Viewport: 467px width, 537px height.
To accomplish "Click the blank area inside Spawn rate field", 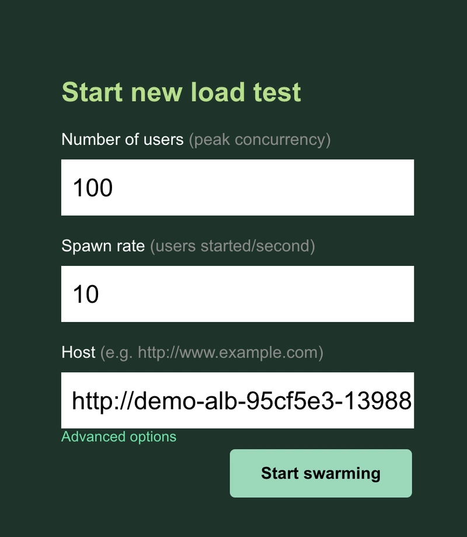I will coord(257,294).
